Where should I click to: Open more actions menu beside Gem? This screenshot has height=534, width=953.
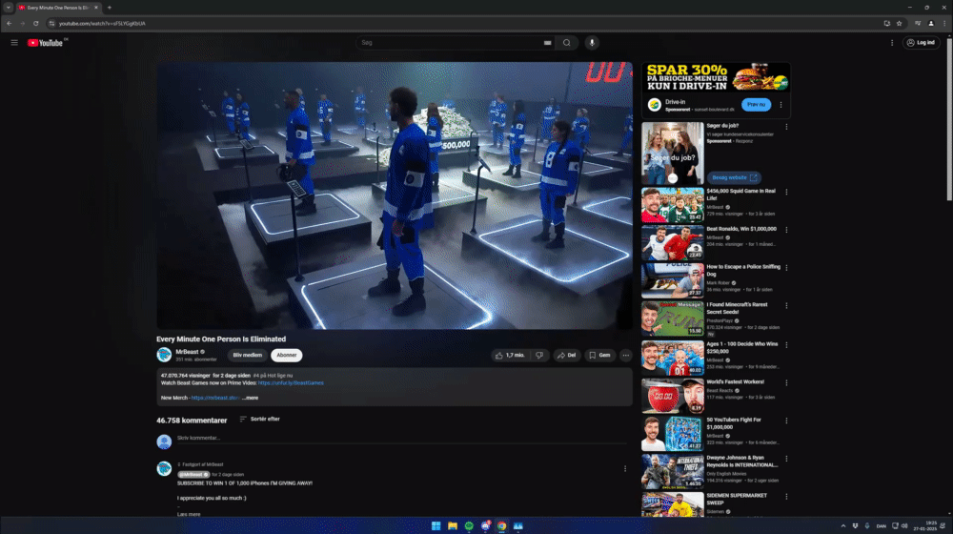pos(625,355)
